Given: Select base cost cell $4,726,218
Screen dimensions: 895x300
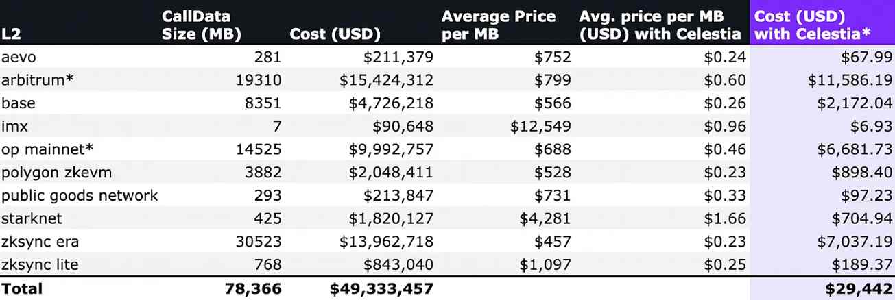Looking at the screenshot, I should [386, 103].
